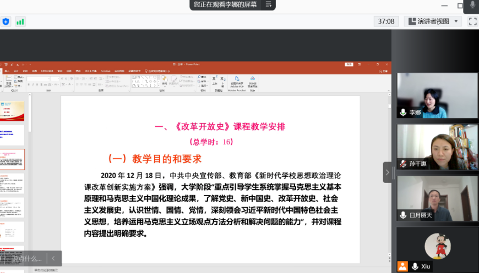Click 孙千惠's muted microphone icon
This screenshot has height=273, width=479.
pos(404,164)
